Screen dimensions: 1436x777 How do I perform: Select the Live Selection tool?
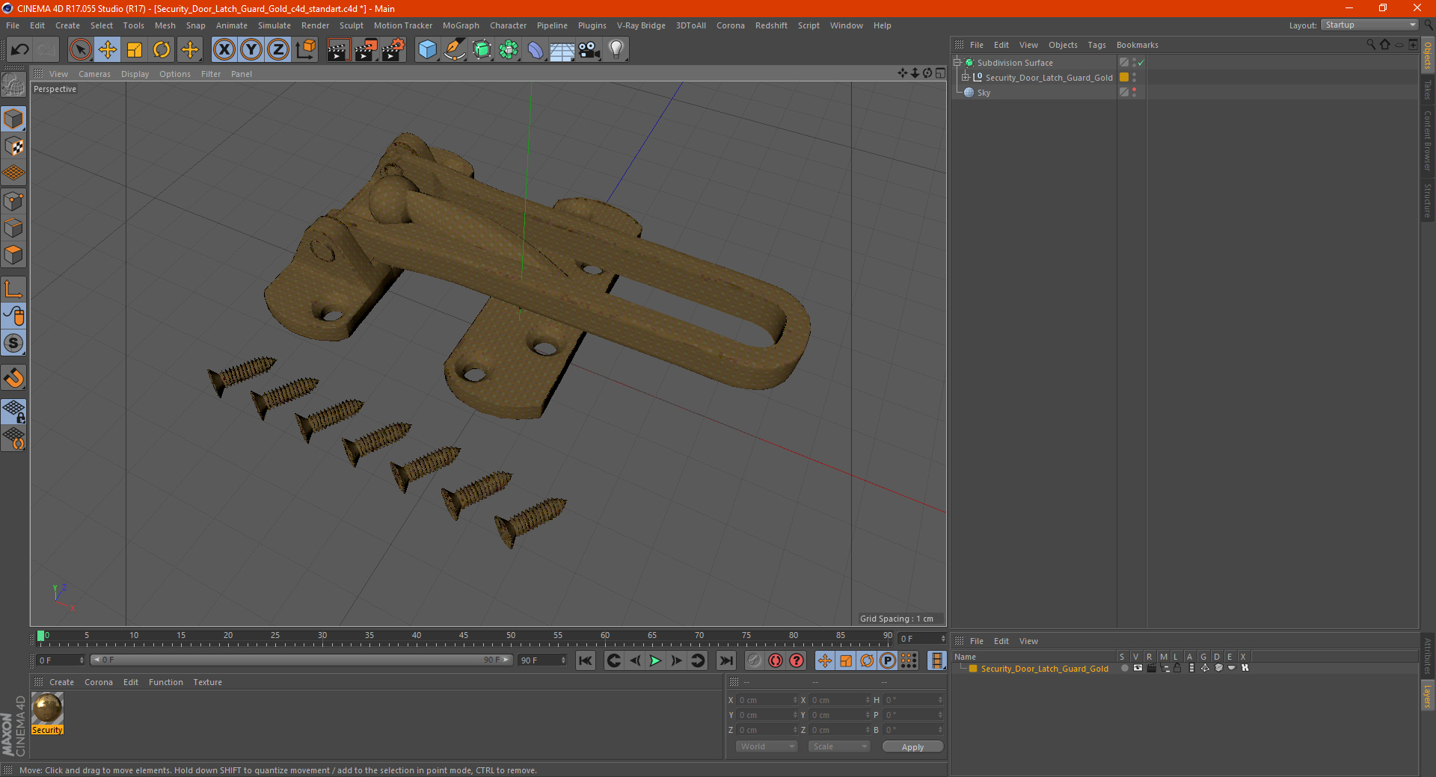80,50
